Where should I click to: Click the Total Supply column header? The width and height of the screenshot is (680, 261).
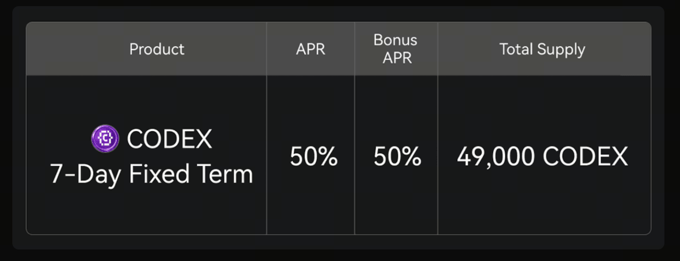point(542,49)
